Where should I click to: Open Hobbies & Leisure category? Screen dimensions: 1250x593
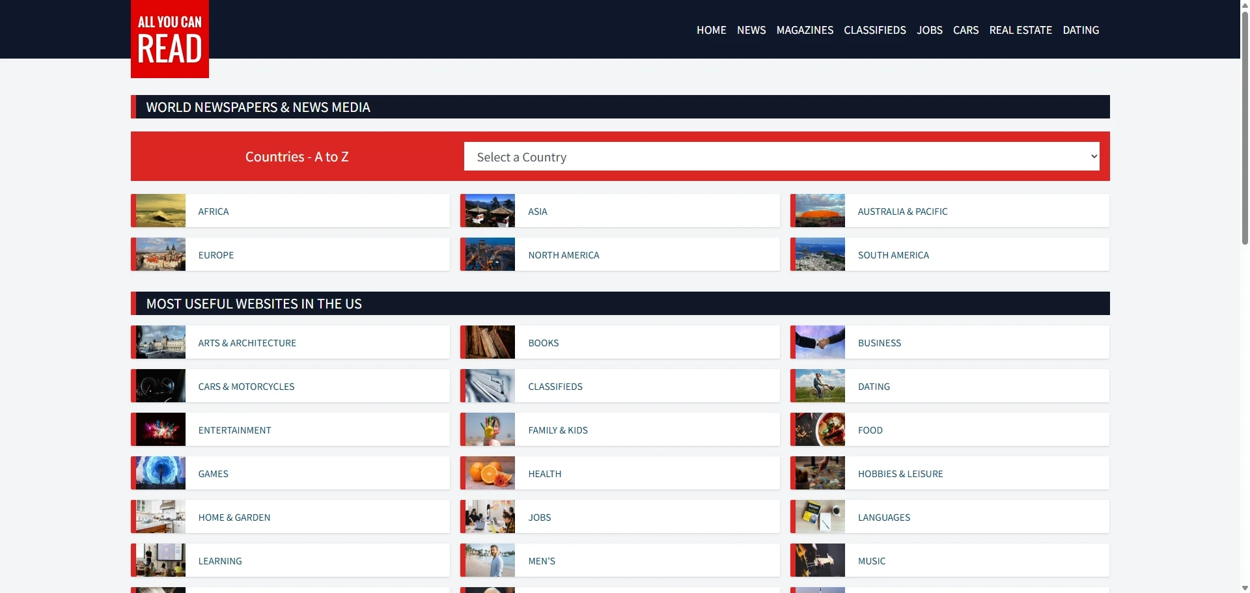[900, 474]
